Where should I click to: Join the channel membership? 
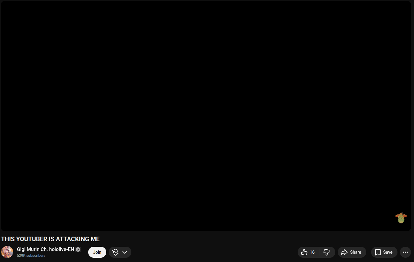[97, 252]
